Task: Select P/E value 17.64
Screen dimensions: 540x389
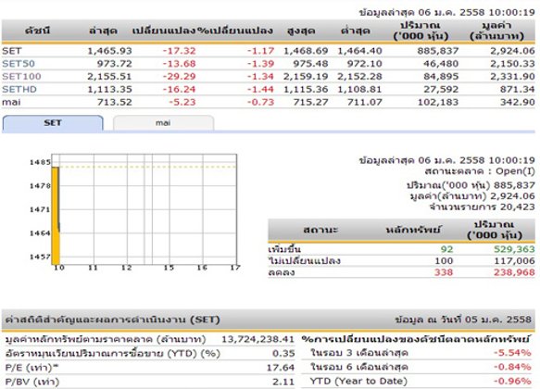Action: pos(281,368)
